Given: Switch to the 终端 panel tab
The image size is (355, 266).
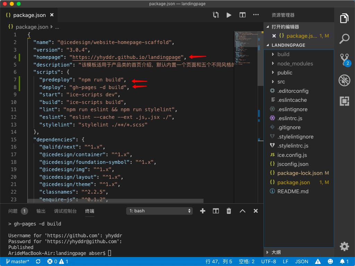Looking at the screenshot, I should coord(90,211).
